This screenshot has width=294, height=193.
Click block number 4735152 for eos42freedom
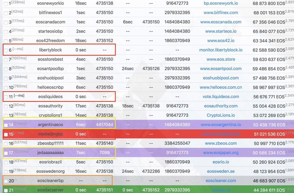[105, 41]
